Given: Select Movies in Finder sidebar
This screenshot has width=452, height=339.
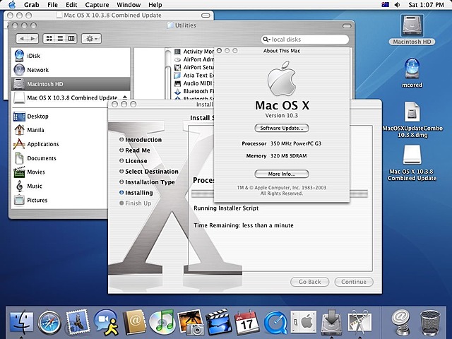Looking at the screenshot, I should click(59, 172).
